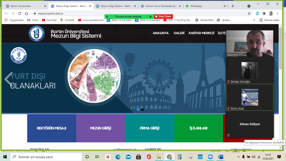The width and height of the screenshot is (286, 161).
Task: Select the first carousel slide dot
Action: (x=138, y=109)
